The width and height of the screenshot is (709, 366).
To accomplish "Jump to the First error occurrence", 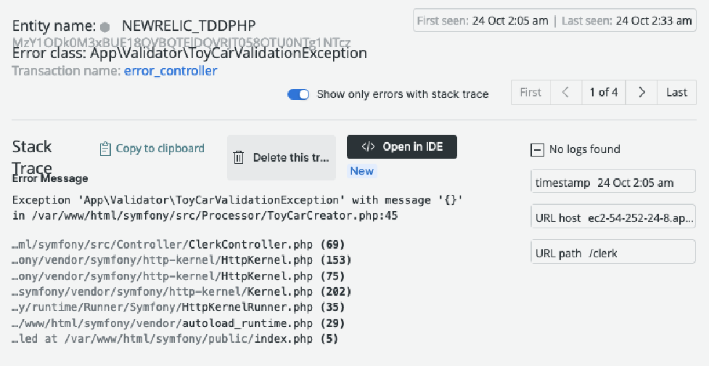I will 531,93.
